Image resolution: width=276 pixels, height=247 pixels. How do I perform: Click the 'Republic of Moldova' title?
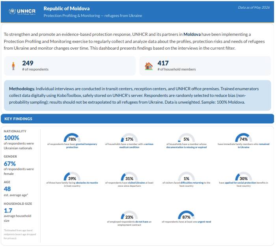point(67,8)
